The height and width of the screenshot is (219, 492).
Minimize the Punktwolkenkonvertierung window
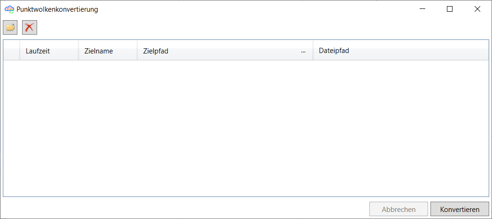(x=422, y=9)
